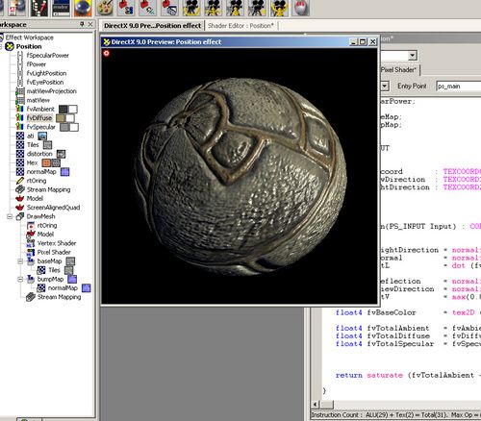Click the dark fvAmbient color swatch

tap(63, 110)
